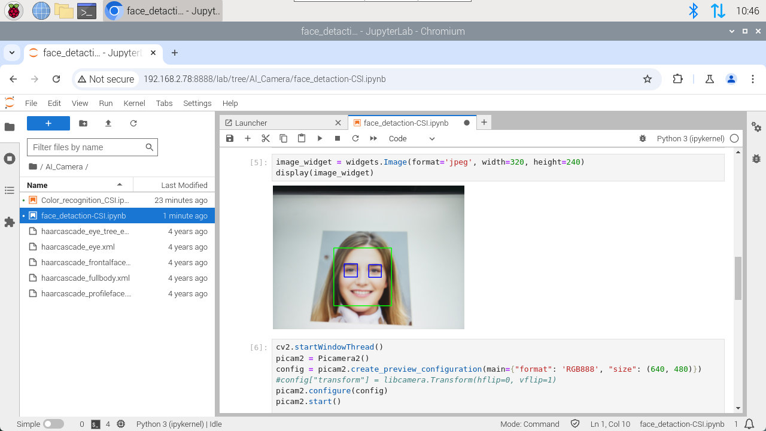This screenshot has width=766, height=431.
Task: Sort files by the Name column header
Action: (76, 185)
